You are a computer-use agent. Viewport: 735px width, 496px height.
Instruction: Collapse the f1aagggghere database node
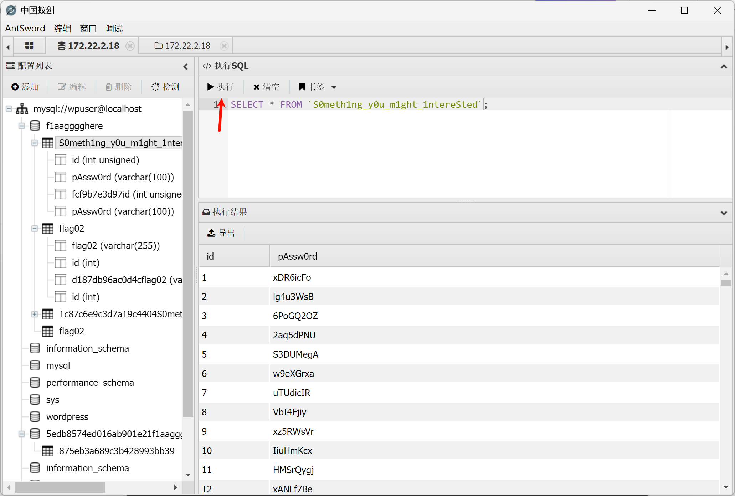tap(22, 126)
